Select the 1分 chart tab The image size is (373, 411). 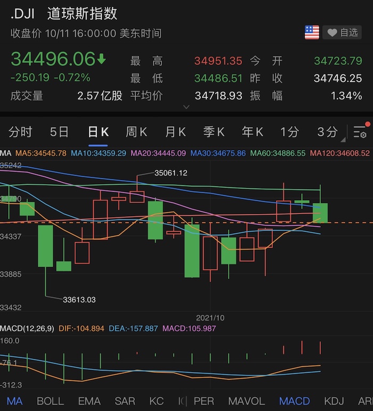click(x=289, y=131)
